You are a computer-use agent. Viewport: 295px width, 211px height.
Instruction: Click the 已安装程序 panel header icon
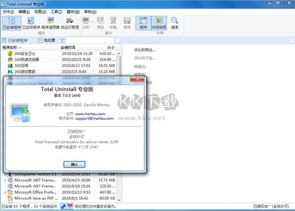pos(4,40)
